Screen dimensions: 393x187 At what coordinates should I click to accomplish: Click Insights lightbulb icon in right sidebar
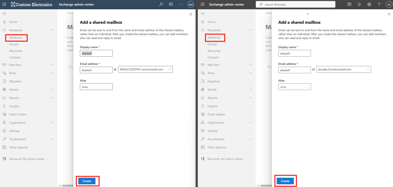click(203, 106)
